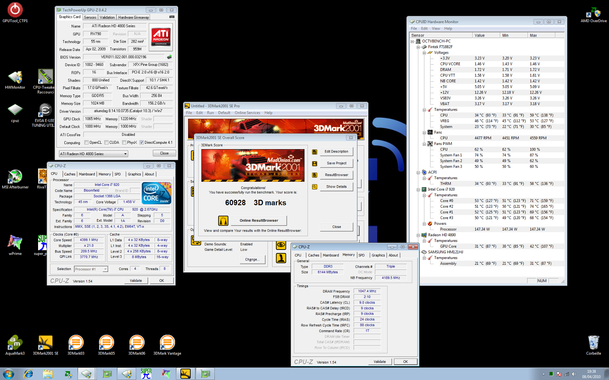Open the MSI Afterburner desktop icon

[x=15, y=179]
